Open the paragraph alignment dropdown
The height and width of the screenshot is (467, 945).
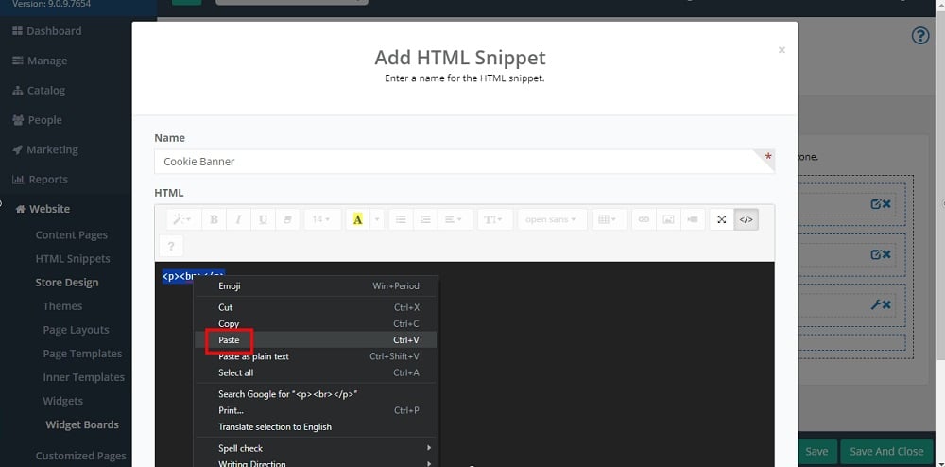(455, 220)
